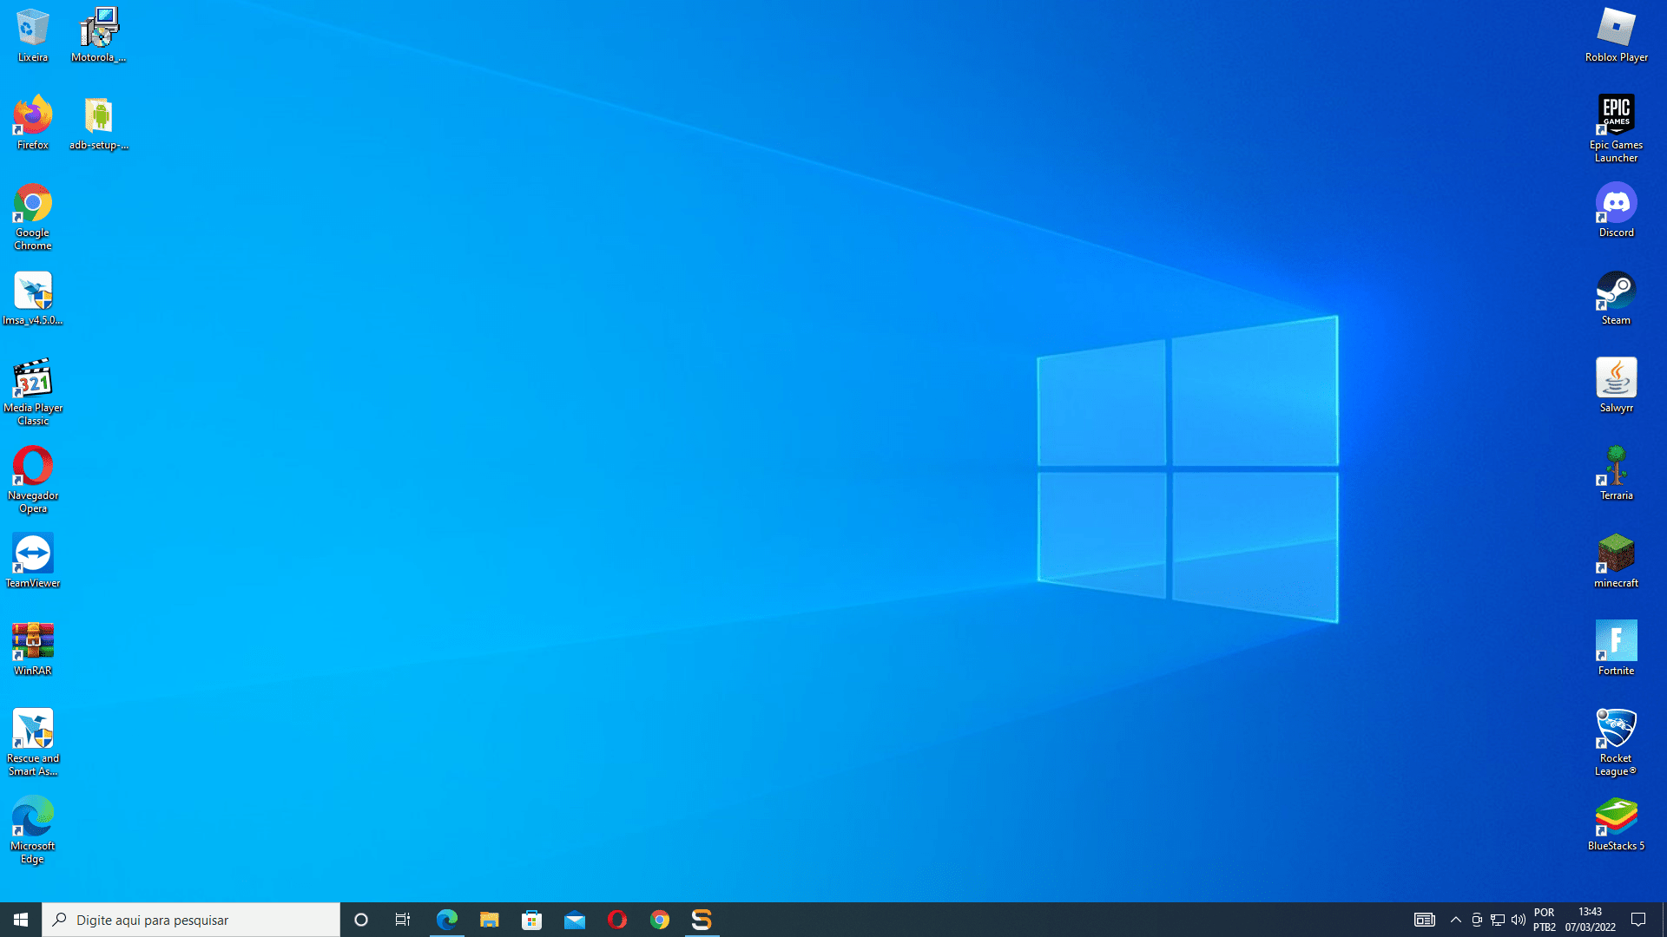The width and height of the screenshot is (1667, 937).
Task: Select the Microsoft Edge desktop shortcut
Action: pyautogui.click(x=33, y=830)
